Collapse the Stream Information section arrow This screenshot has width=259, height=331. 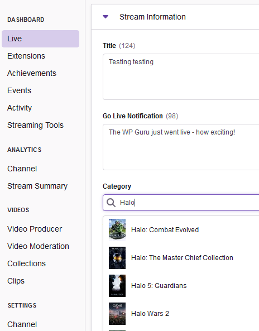(x=105, y=17)
